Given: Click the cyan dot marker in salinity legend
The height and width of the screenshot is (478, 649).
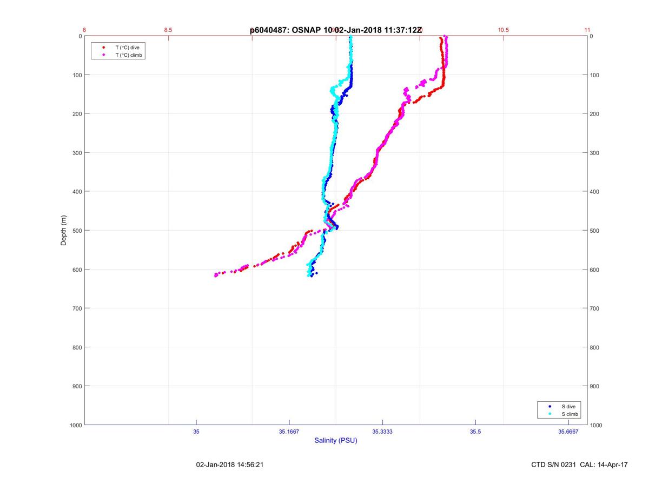Looking at the screenshot, I should [x=549, y=414].
